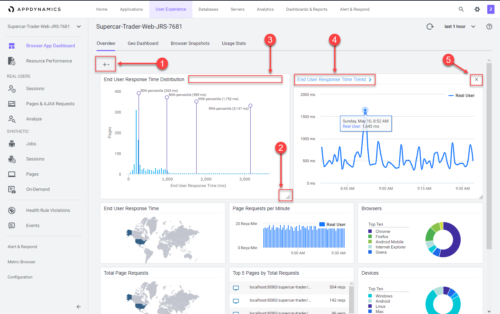Click the Chrome legend color swatch
The height and width of the screenshot is (314, 500).
coord(370,232)
